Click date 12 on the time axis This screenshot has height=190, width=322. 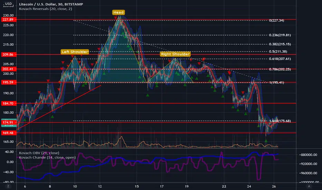100,186
